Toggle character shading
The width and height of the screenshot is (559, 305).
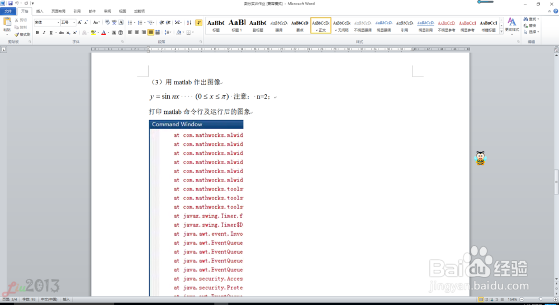(113, 32)
